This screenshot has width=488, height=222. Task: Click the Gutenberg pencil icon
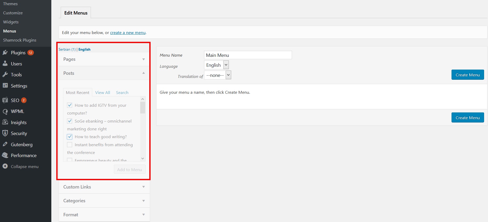coord(5,144)
